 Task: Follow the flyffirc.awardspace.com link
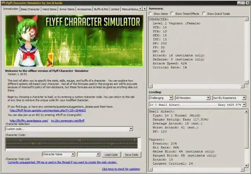(29, 121)
